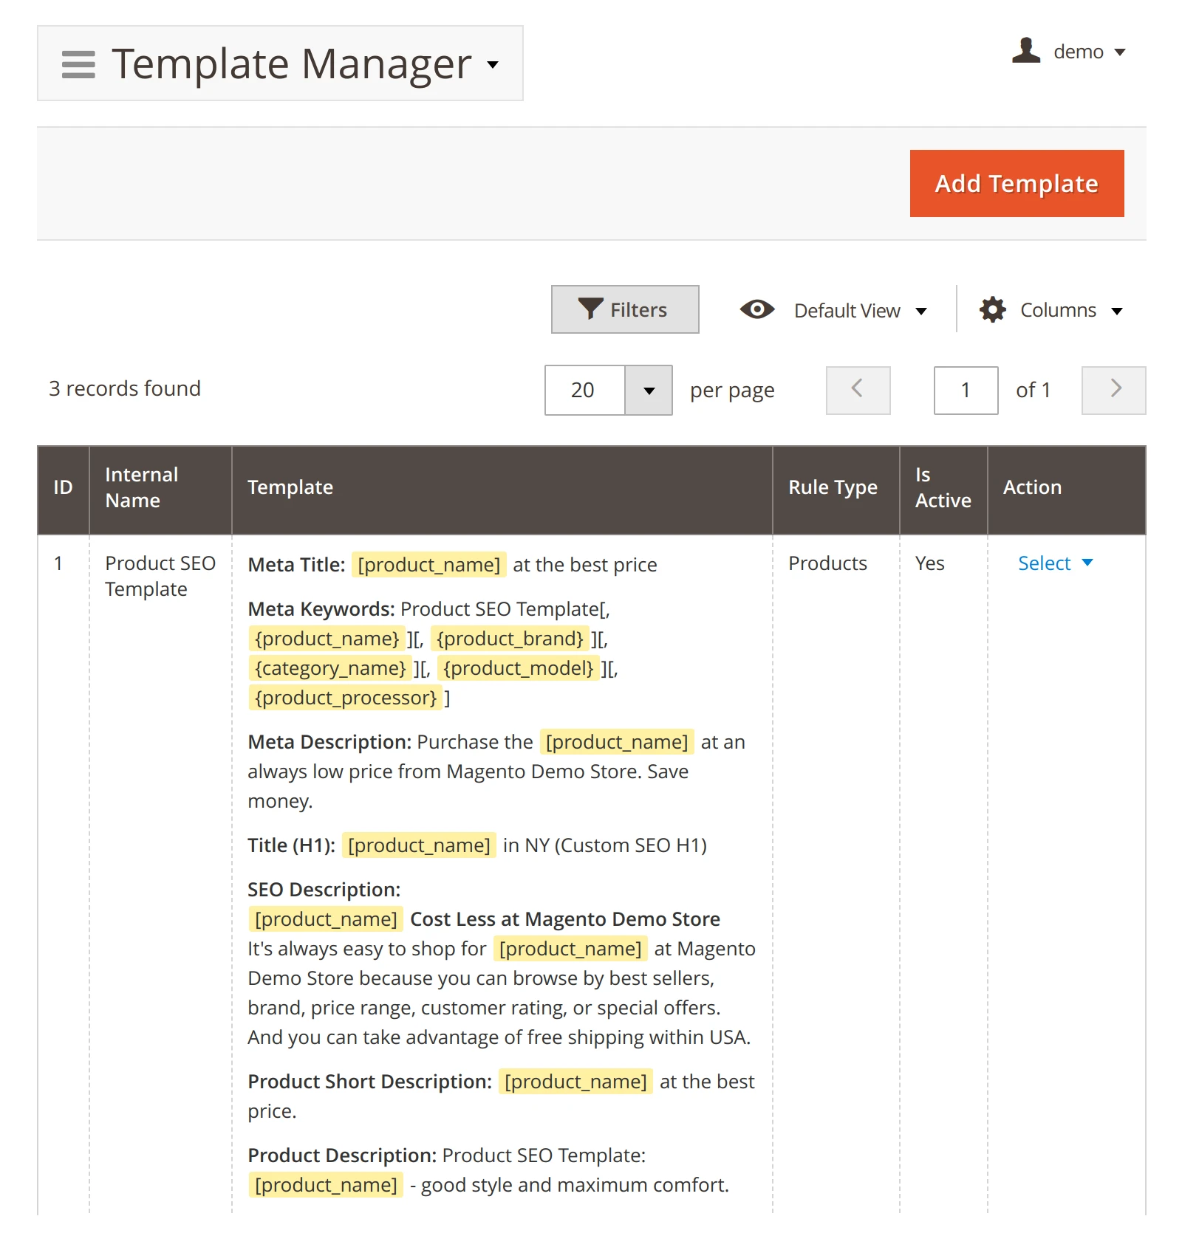Click the Filters button
Viewport: 1182px width, 1233px height.
coord(625,309)
